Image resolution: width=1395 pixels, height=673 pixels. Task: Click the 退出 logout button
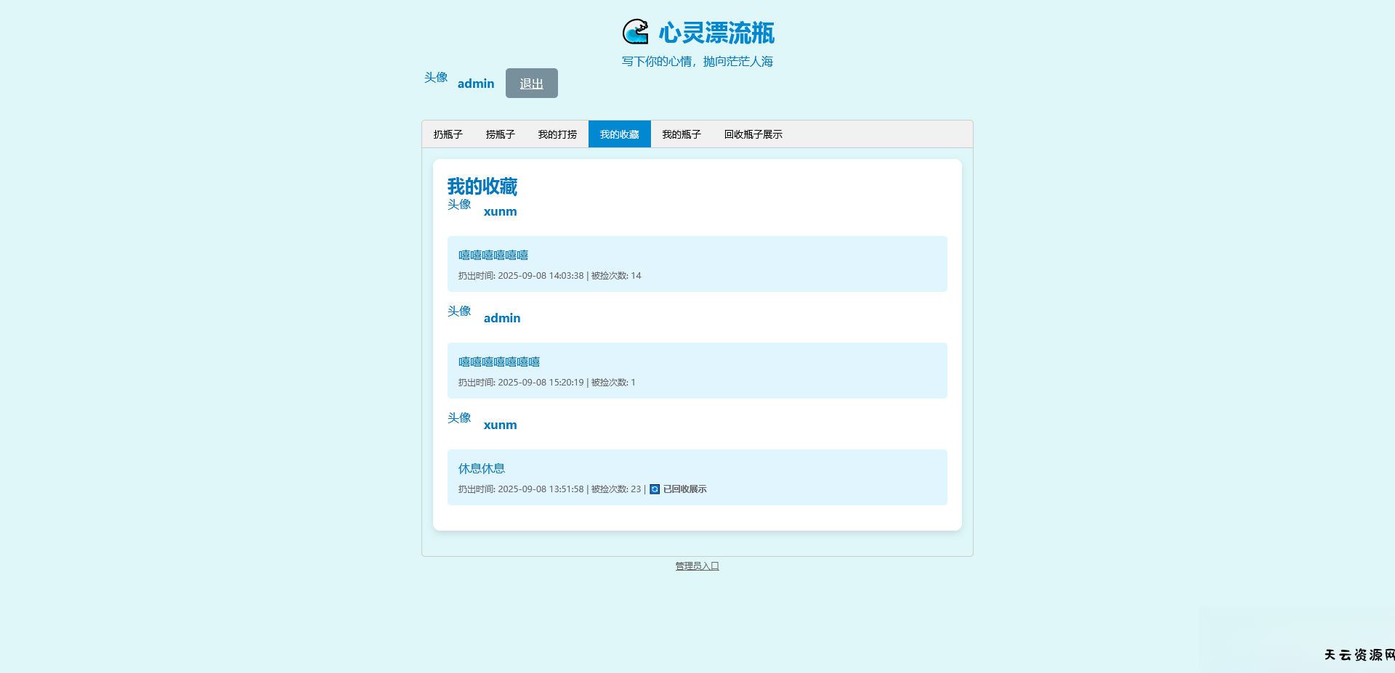click(x=531, y=83)
